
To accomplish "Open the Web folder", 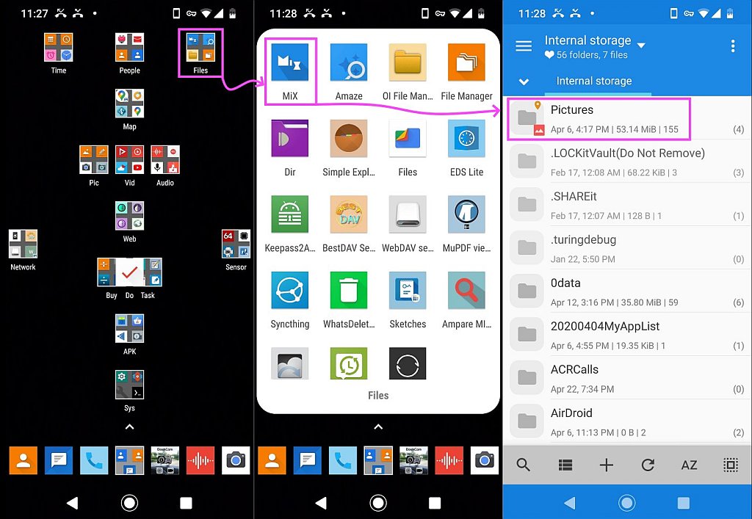I will point(129,216).
